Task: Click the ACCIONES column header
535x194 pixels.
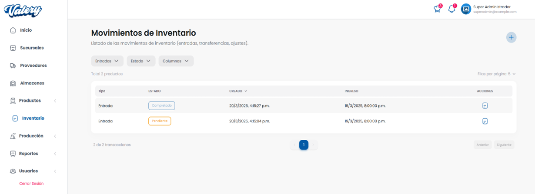Action: point(485,91)
